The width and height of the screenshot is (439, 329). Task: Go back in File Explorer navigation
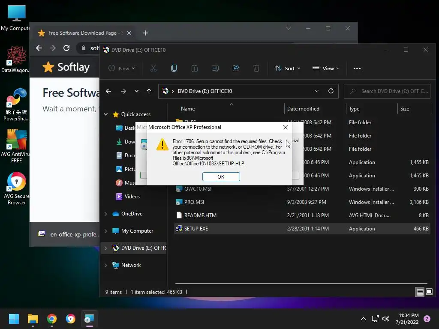point(108,91)
